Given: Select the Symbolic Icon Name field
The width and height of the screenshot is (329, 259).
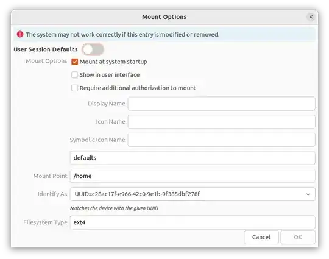Looking at the screenshot, I should [x=221, y=140].
